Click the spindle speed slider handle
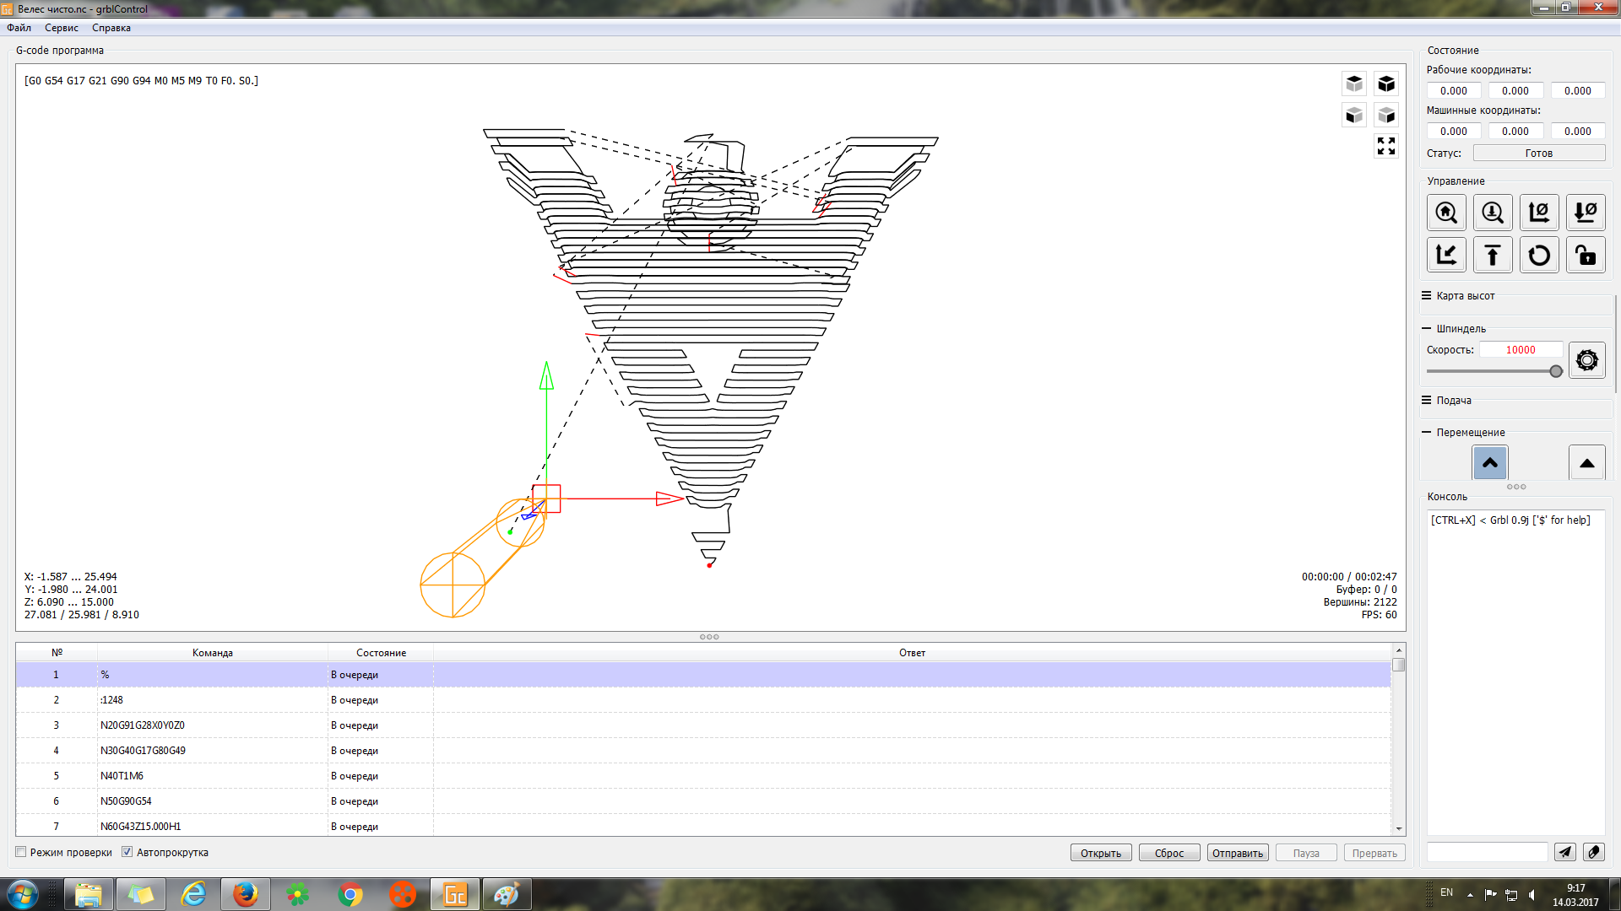Screen dimensions: 1621x911 1556,371
